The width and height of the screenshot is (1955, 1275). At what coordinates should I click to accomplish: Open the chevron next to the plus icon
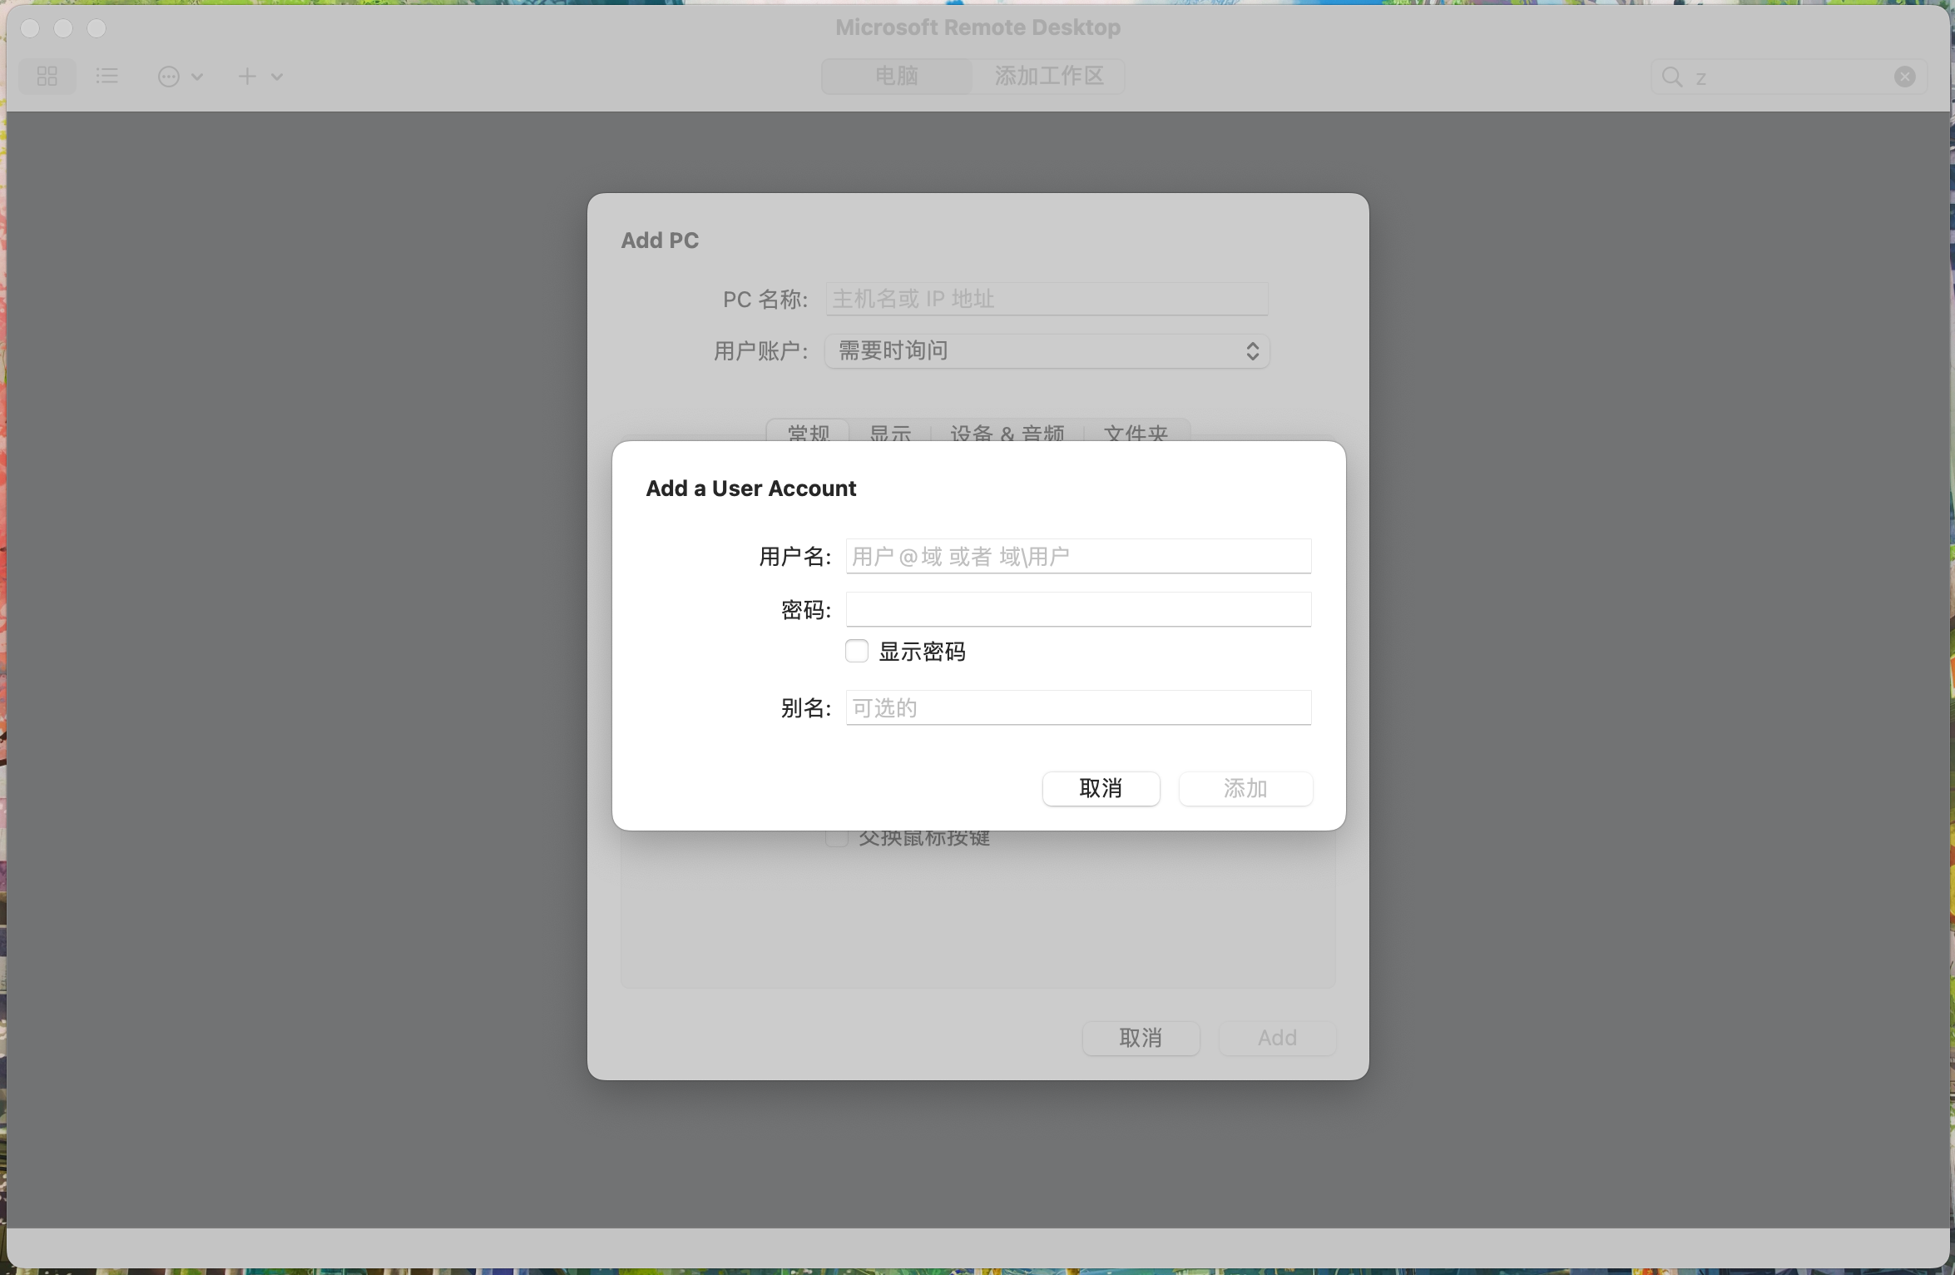(x=277, y=77)
